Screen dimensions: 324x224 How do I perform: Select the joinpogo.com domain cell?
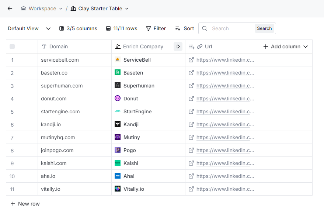74,150
